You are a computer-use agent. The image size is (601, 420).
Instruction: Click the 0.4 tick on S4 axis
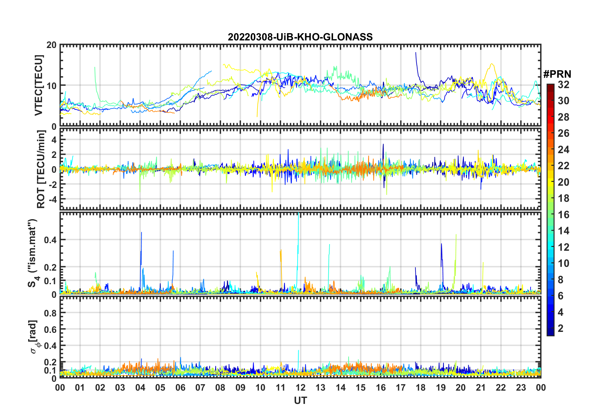click(51, 240)
